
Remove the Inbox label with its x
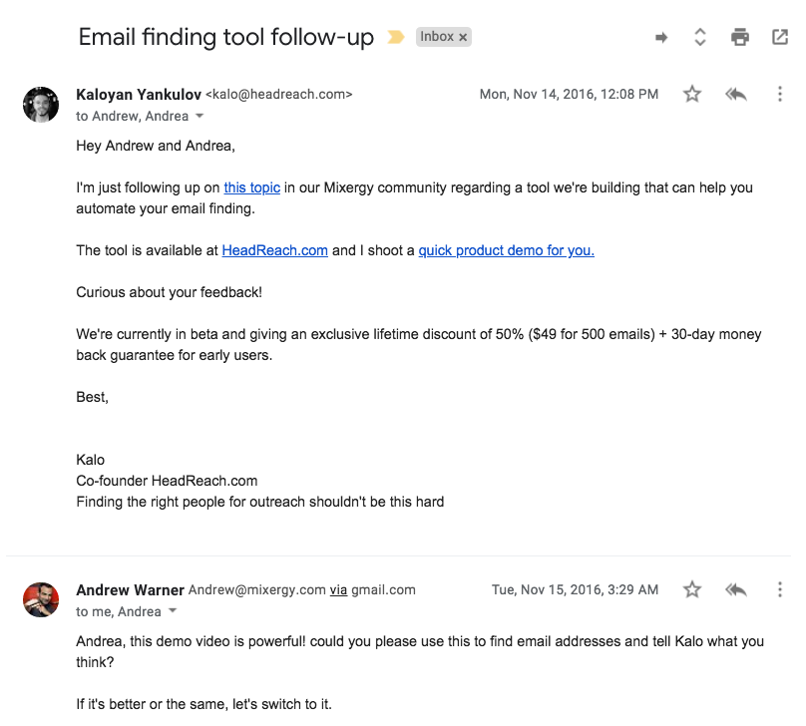coord(464,37)
